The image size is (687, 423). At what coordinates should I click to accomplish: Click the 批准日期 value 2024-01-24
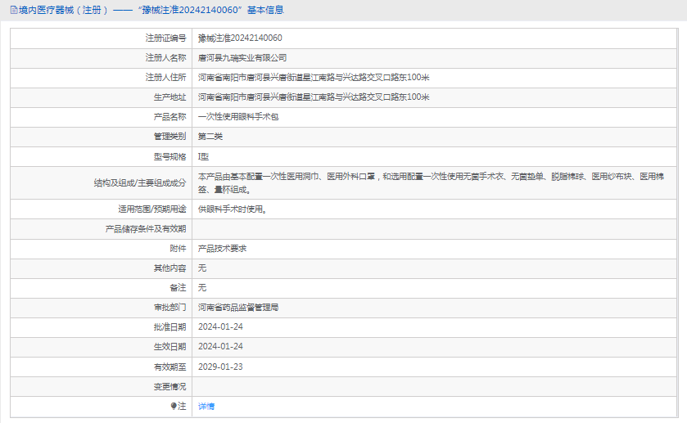[220, 327]
